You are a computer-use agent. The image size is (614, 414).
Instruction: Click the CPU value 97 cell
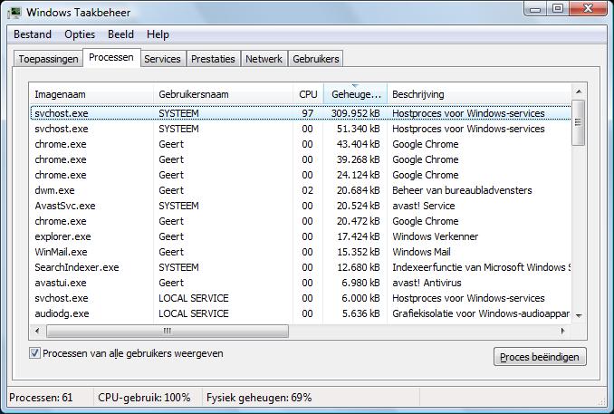(x=307, y=113)
